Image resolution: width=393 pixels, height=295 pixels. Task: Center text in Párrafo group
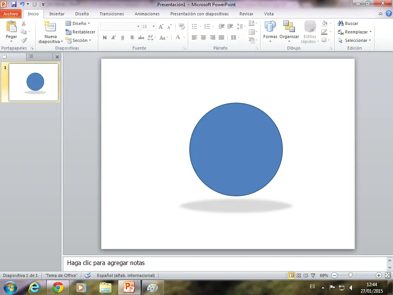pyautogui.click(x=203, y=38)
